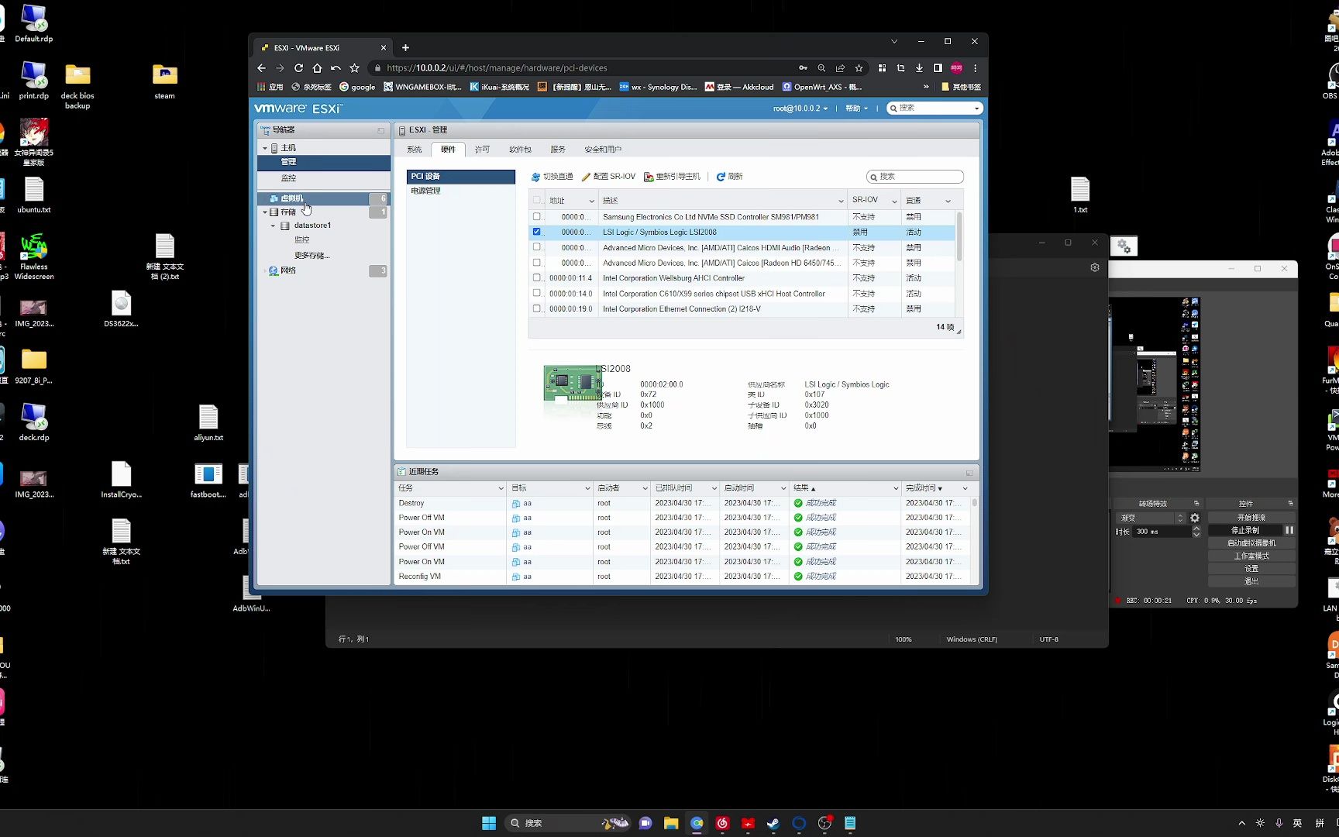Select the 网络 networking icon in navigator
Screen dimensions: 1339x837
(274, 270)
